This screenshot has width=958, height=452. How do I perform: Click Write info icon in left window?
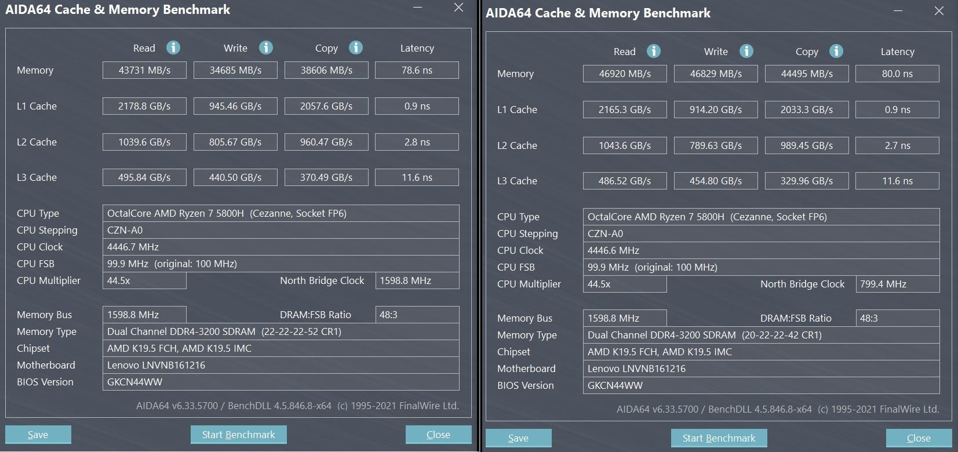point(266,48)
